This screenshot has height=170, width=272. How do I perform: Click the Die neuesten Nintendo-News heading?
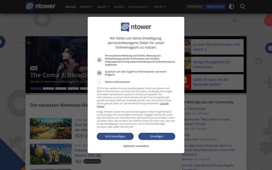[59, 105]
